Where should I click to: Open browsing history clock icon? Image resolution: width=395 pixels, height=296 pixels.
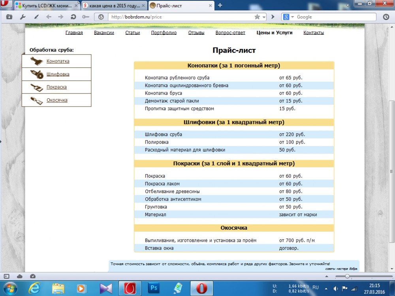[x=386, y=17]
